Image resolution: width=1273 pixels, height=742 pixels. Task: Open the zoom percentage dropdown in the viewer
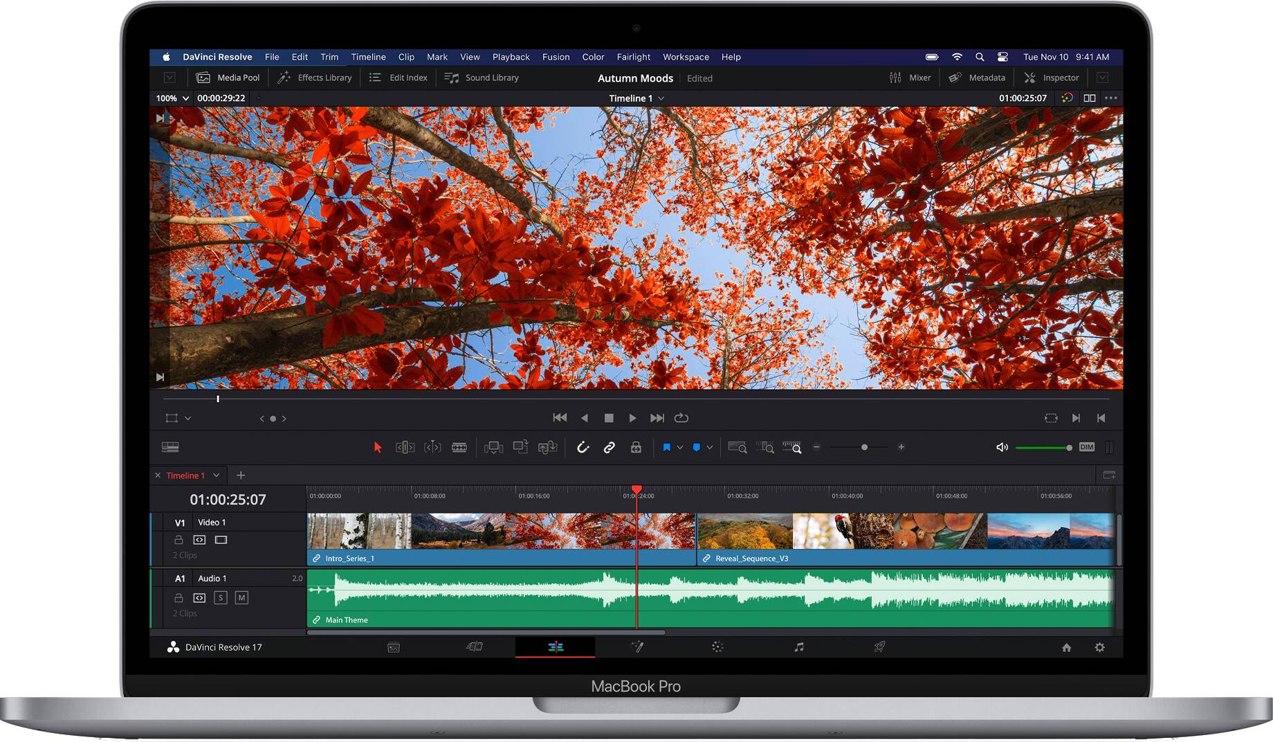[171, 98]
